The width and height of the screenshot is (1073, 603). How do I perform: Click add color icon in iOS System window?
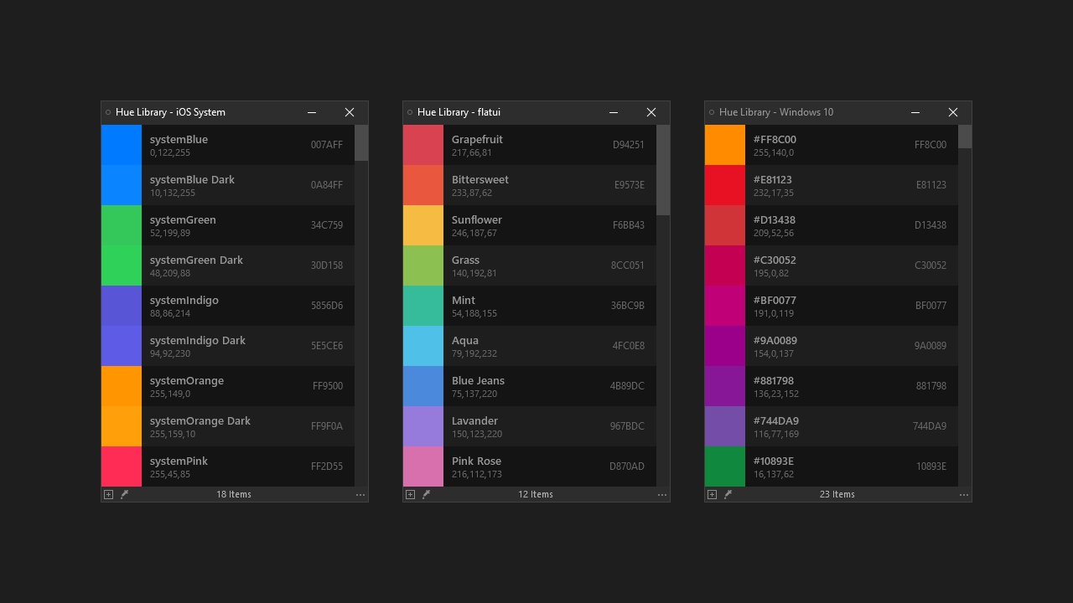coord(108,495)
